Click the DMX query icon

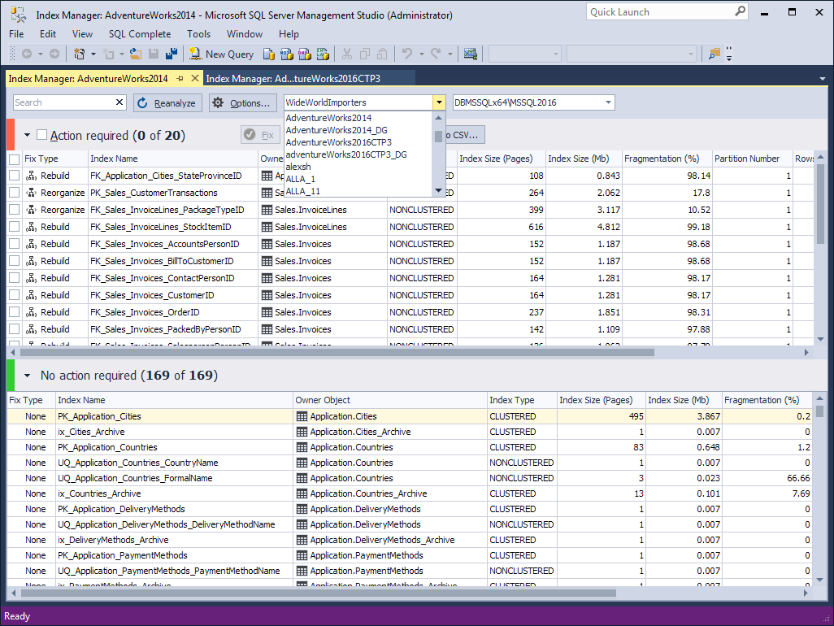tap(305, 54)
